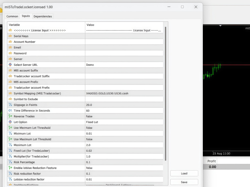Click the Loed button
Viewport: 250px width, 187px height.
pyautogui.click(x=184, y=173)
